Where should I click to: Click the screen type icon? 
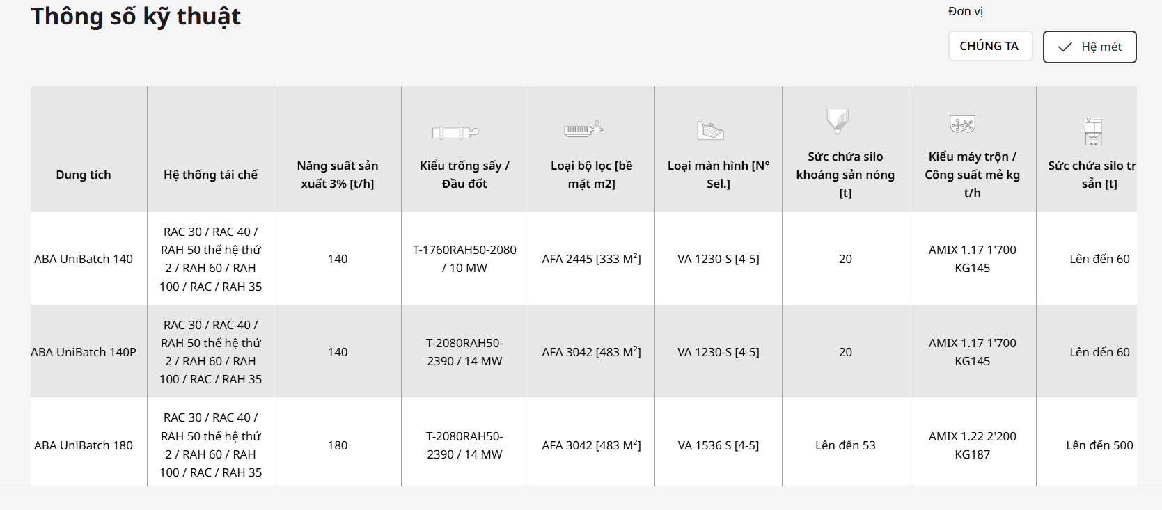[710, 130]
